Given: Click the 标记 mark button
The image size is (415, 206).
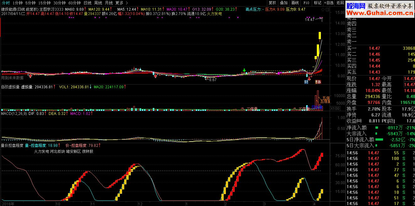Looking at the screenshot, I should [317, 3].
